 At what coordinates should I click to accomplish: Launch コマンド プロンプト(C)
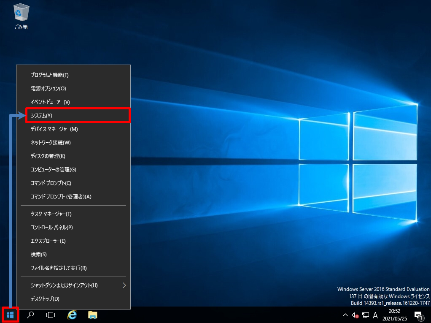click(73, 183)
